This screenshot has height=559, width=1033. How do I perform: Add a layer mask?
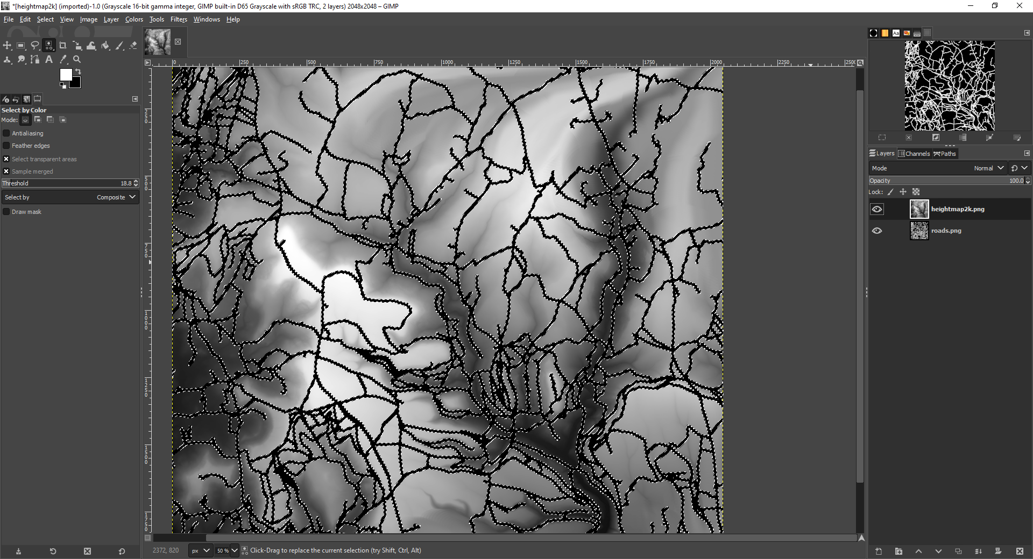998,551
